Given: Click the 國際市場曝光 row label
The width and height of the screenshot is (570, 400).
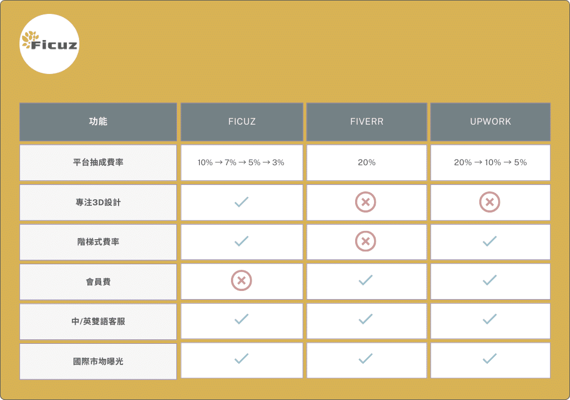Looking at the screenshot, I should (x=98, y=361).
